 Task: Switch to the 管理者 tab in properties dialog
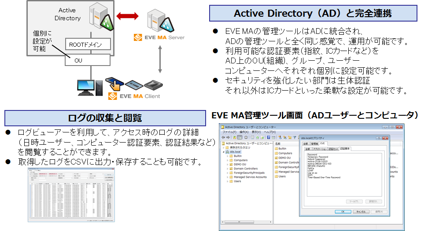coord(314,143)
